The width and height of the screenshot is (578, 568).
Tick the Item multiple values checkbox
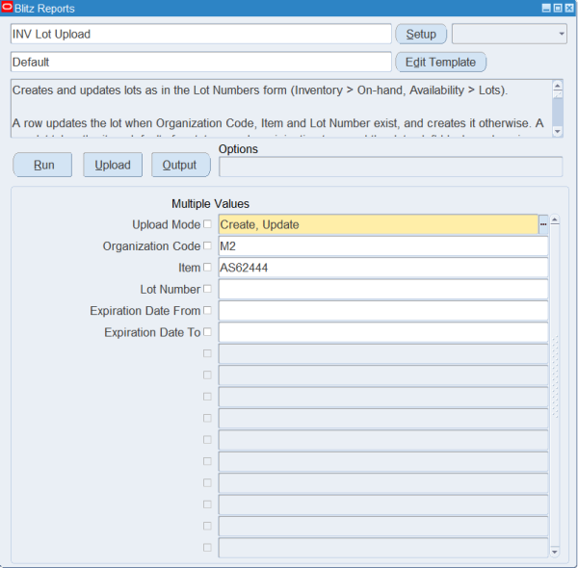click(207, 267)
